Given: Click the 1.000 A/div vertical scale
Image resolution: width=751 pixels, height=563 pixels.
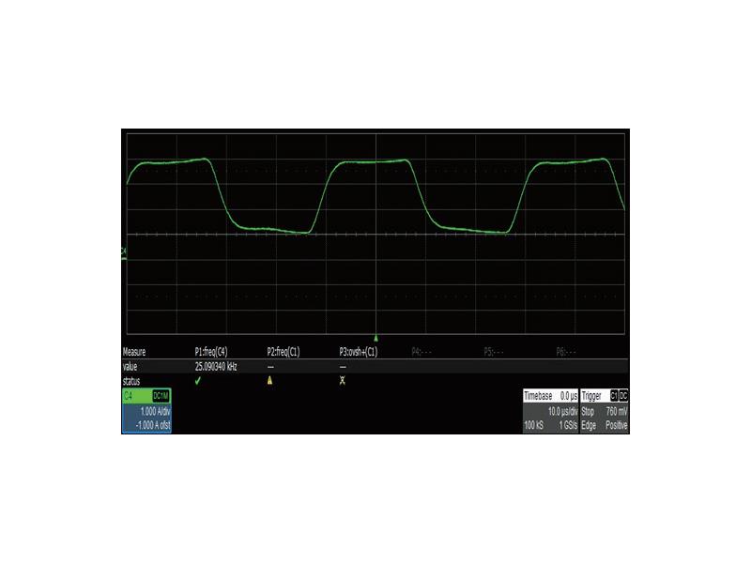Looking at the screenshot, I should tap(155, 411).
